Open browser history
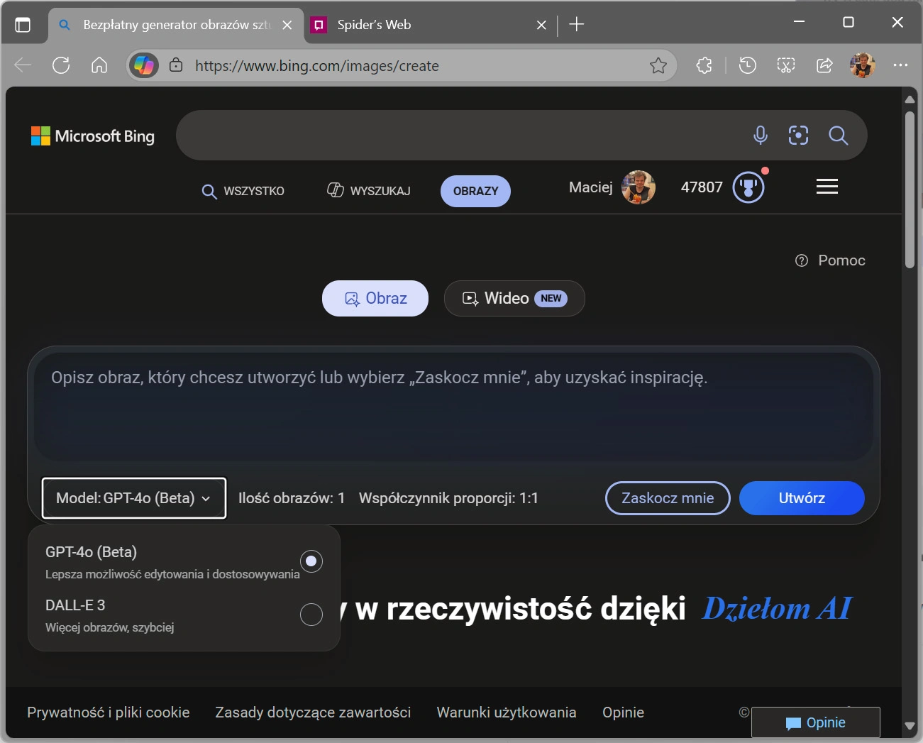923x743 pixels. click(x=748, y=66)
